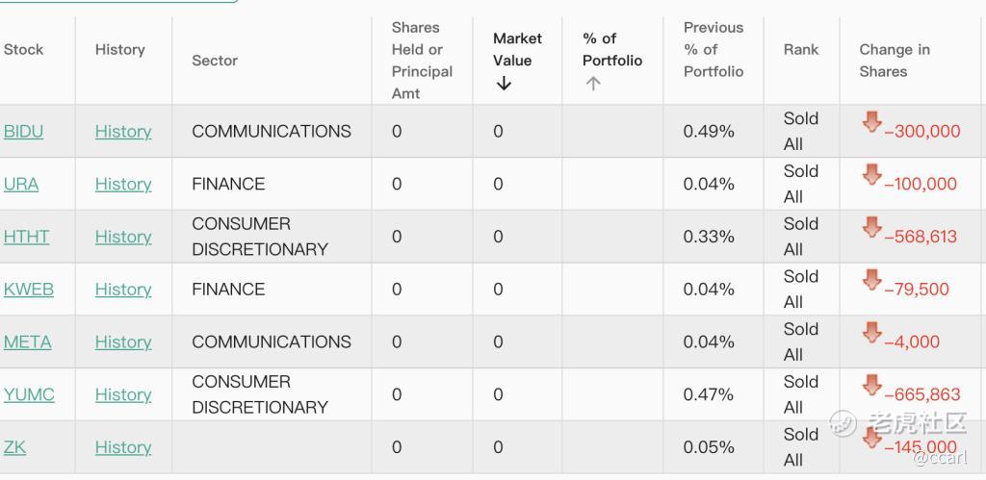Open the URA stock link
Image resolution: width=986 pixels, height=480 pixels.
[x=21, y=184]
